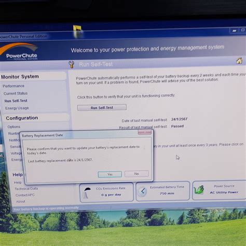Open Current Status in sidebar
Image resolution: width=246 pixels, height=246 pixels.
tap(16, 93)
